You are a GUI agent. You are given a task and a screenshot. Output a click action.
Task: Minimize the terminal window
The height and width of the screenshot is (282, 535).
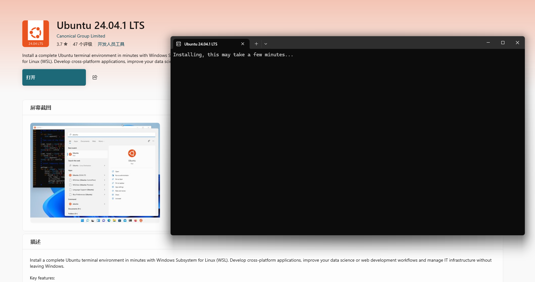click(488, 43)
